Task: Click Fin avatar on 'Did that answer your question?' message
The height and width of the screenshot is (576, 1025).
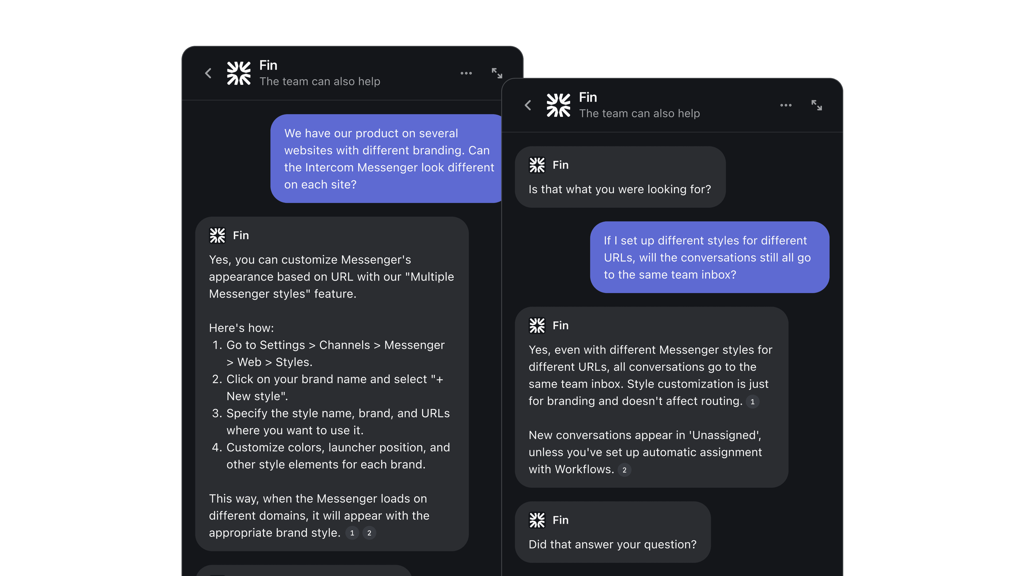Action: click(x=537, y=520)
